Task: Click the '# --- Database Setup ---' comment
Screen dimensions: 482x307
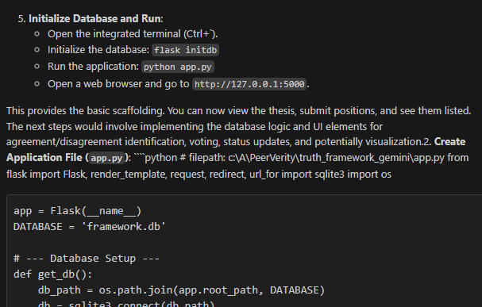Action: 87,259
